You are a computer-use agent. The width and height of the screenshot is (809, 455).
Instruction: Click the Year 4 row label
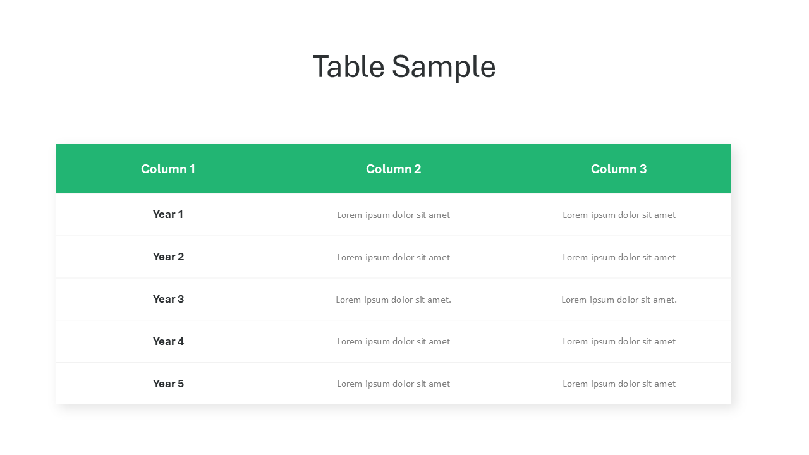168,341
